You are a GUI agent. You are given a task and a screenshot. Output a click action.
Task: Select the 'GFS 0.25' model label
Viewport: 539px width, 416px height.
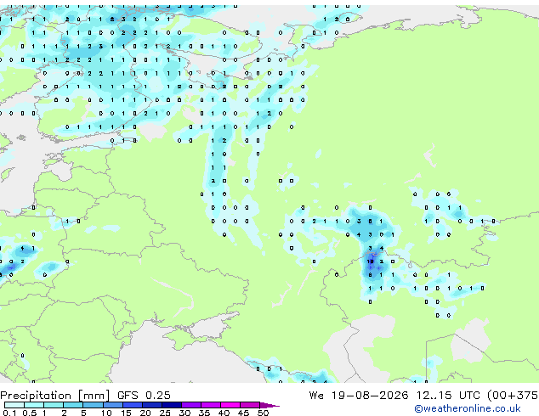144,396
